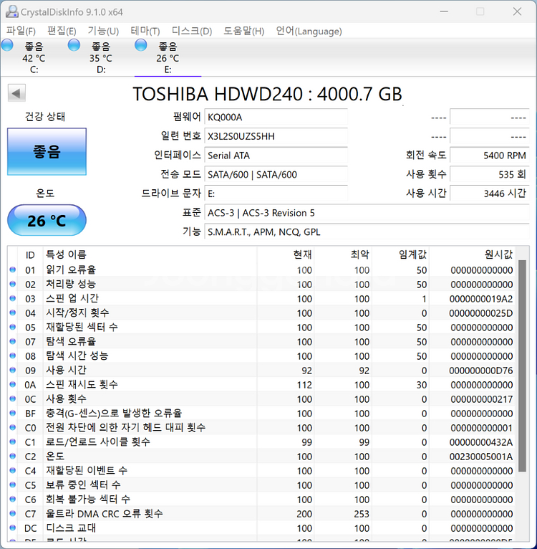Click the 26 °C temperature button
Viewport: 537px width, 549px height.
pos(47,221)
